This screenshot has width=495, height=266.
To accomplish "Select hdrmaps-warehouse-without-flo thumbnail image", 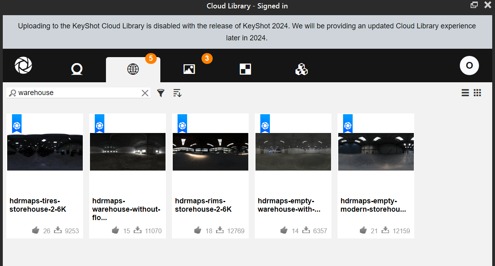I will coord(128,152).
